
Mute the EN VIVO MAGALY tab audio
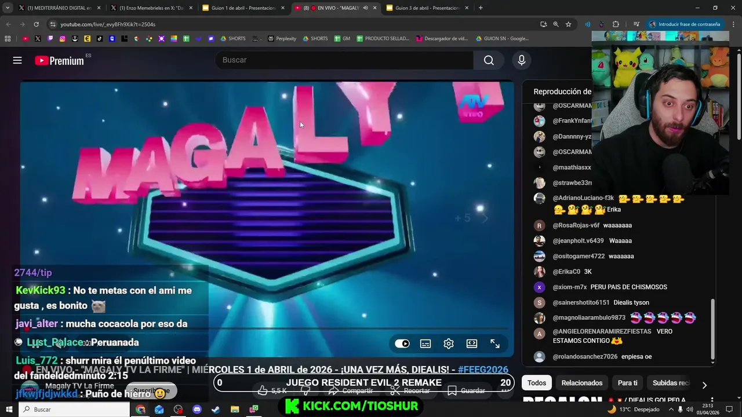[x=365, y=8]
